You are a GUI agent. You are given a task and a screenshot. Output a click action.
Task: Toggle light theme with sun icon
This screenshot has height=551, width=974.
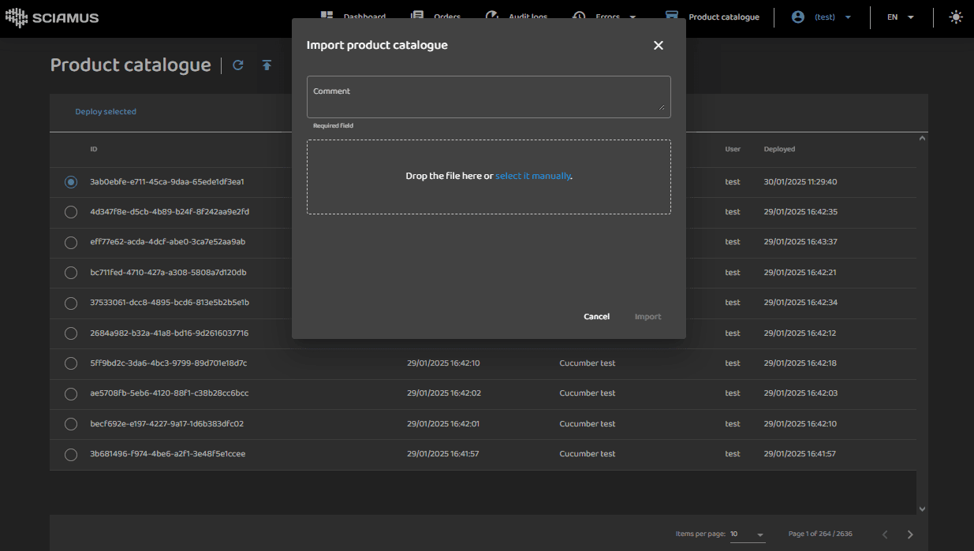(956, 17)
